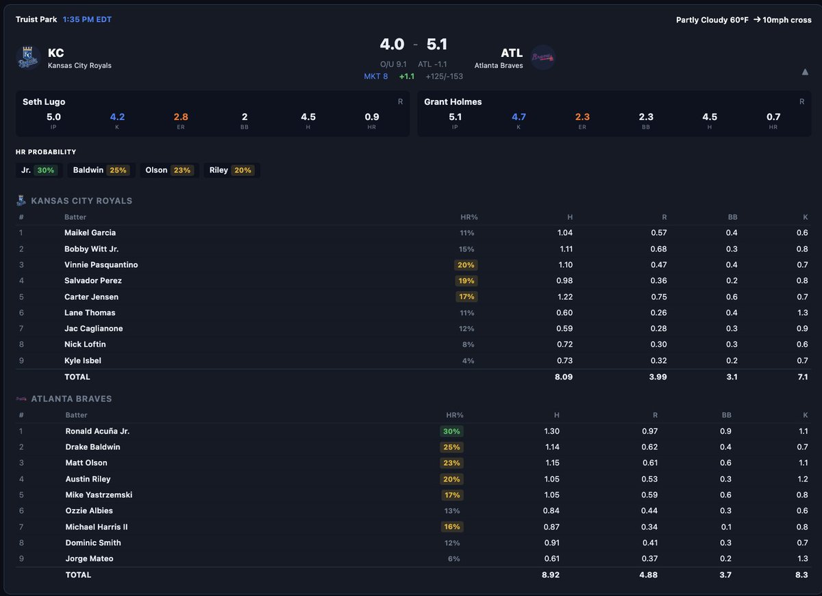
Task: Open the 1:35 PM EDT game time link
Action: coord(86,19)
